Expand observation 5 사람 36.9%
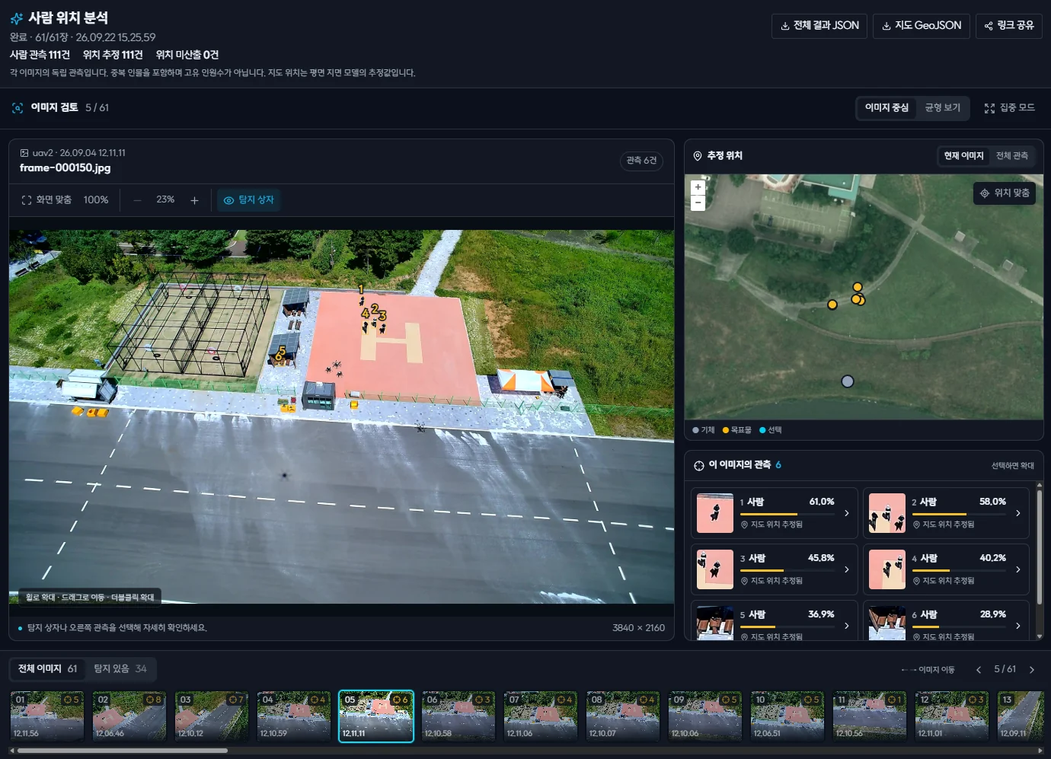1051x759 pixels. [x=775, y=620]
